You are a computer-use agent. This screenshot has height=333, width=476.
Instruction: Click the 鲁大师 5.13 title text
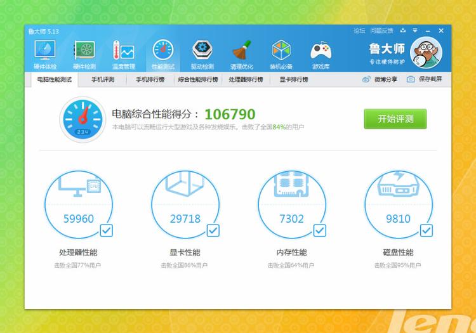coord(44,31)
